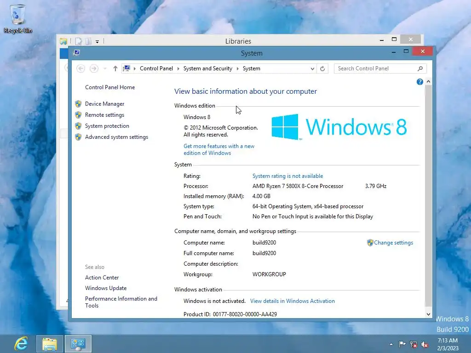Launch Internet Explorer from the taskbar
Screen dimensions: 471x353
[x=21, y=344]
